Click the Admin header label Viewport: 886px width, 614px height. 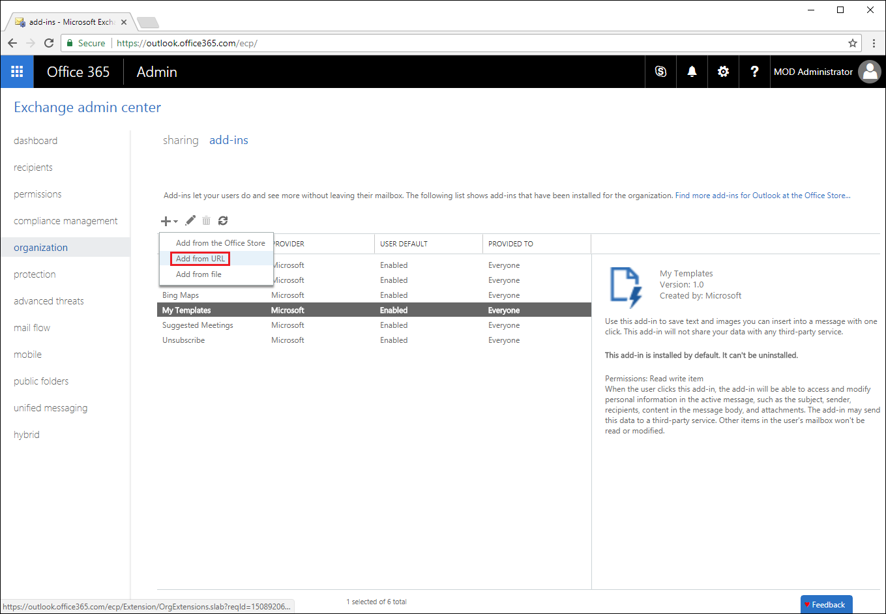coord(157,72)
